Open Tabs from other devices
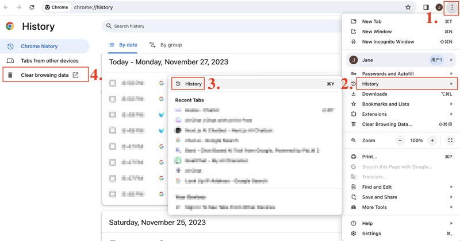This screenshot has width=460, height=241. coord(49,60)
